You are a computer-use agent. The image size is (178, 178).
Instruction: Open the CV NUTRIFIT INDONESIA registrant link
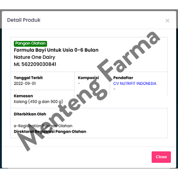(135, 84)
